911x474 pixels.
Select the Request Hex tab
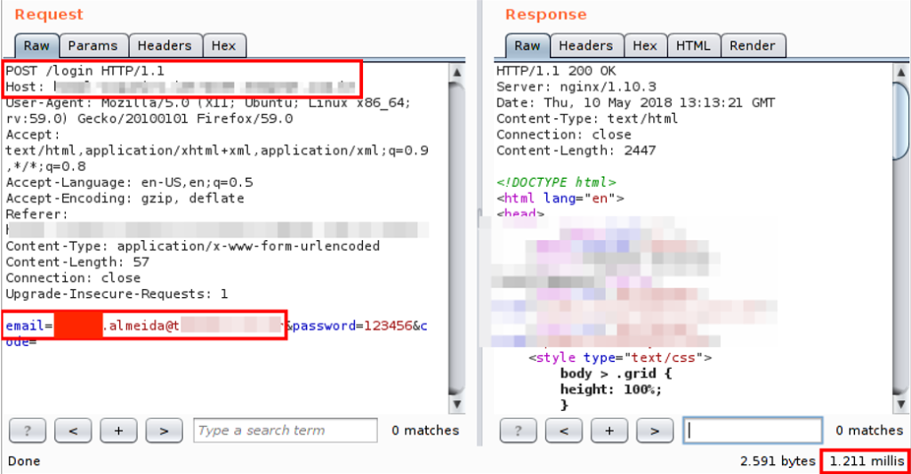(223, 45)
